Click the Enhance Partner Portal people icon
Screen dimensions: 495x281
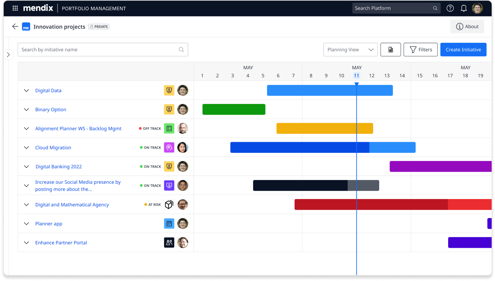[x=169, y=243]
